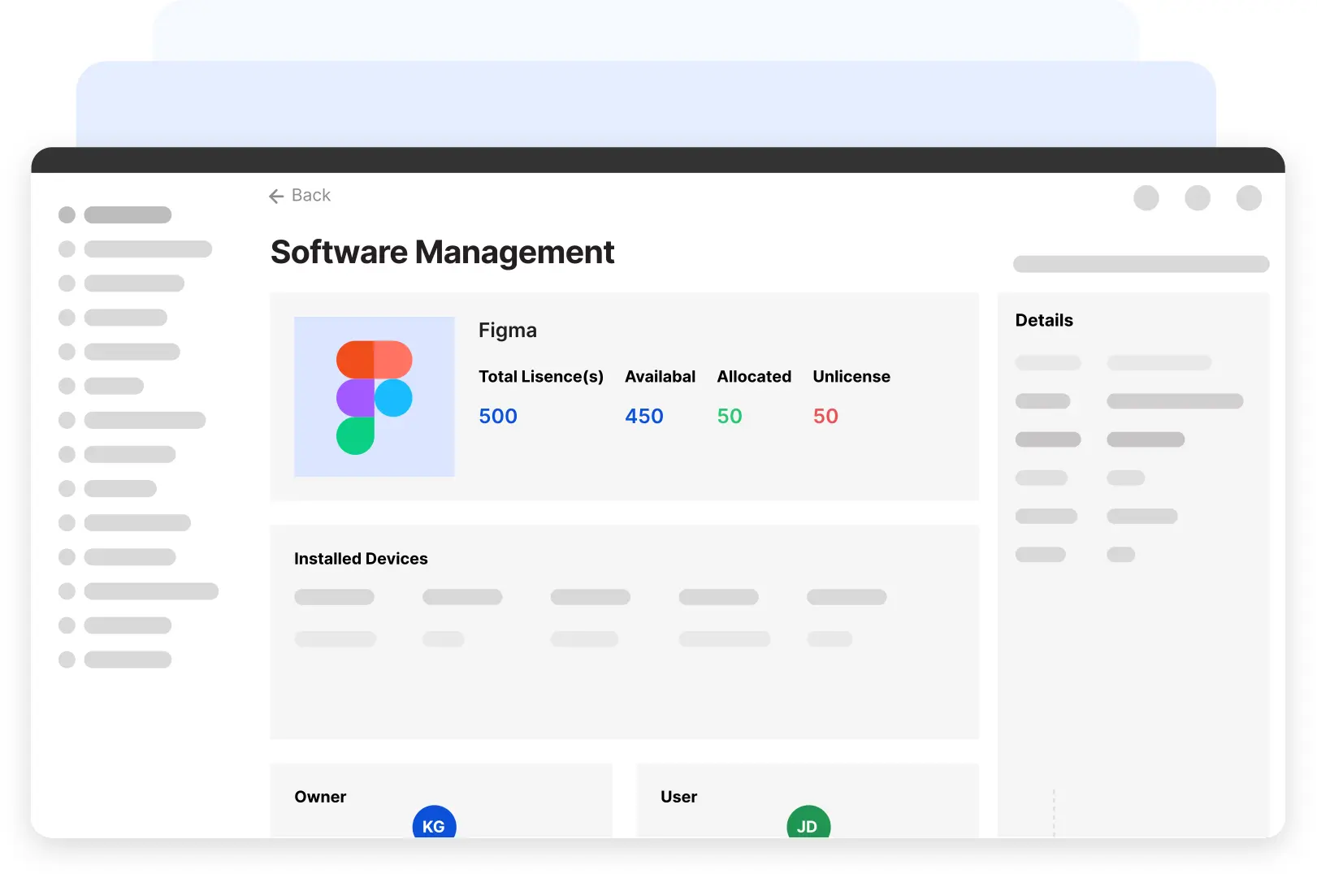Click the Total Lisence(s) value 500
Image resolution: width=1317 pixels, height=878 pixels.
497,417
